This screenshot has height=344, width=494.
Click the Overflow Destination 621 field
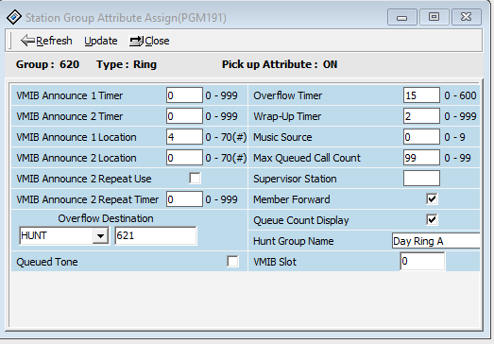point(156,235)
